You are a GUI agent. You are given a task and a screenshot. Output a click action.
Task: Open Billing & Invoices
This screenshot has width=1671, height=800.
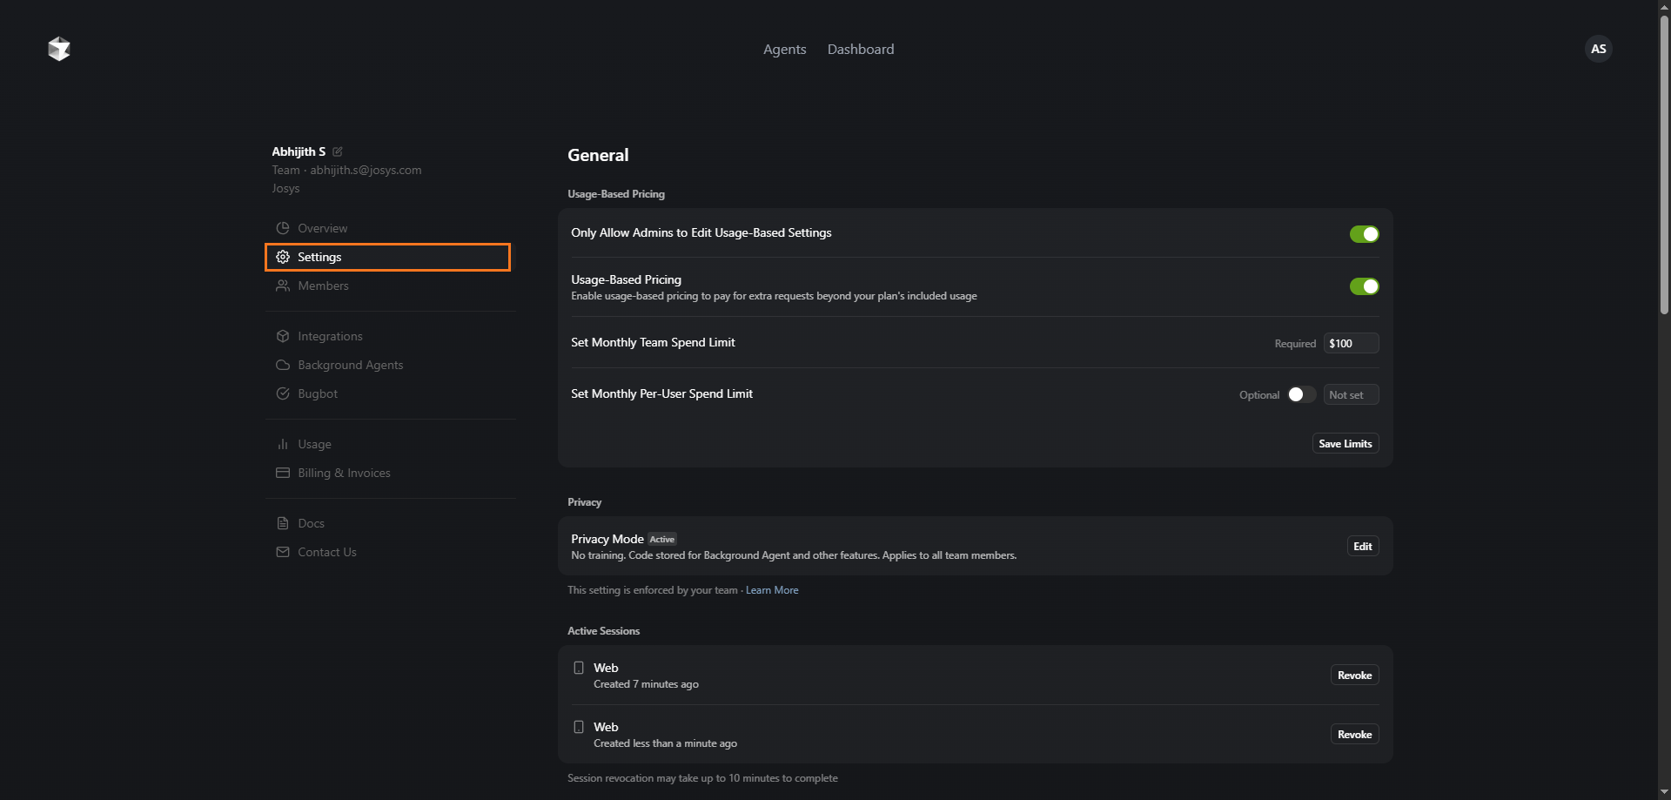click(344, 473)
